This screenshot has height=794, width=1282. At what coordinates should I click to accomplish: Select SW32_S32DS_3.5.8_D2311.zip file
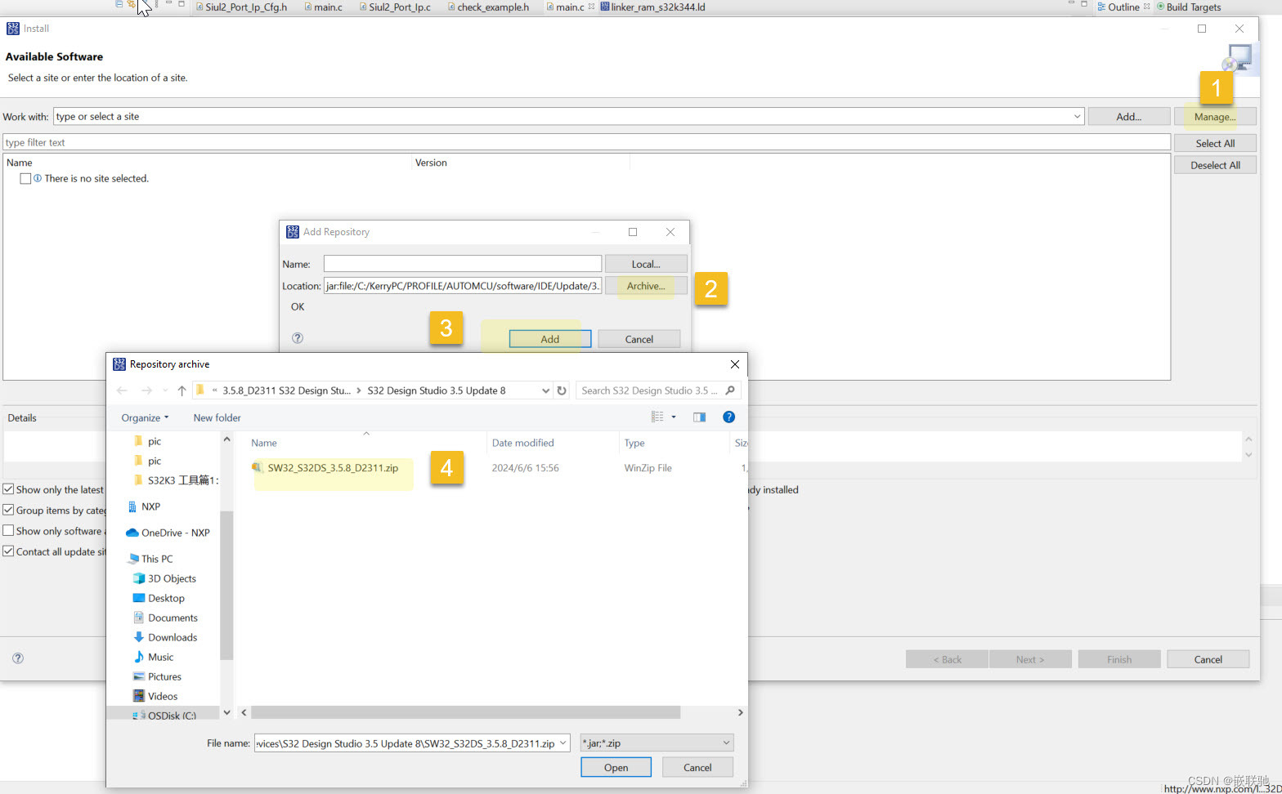(x=333, y=468)
